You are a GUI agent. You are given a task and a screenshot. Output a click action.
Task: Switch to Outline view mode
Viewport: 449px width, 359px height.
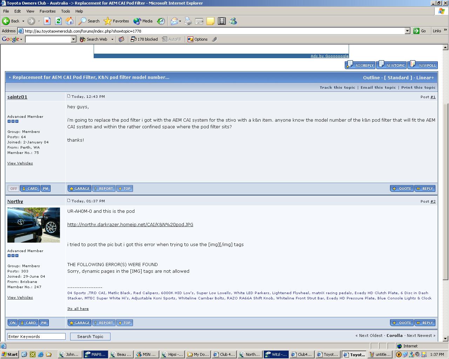(x=371, y=77)
